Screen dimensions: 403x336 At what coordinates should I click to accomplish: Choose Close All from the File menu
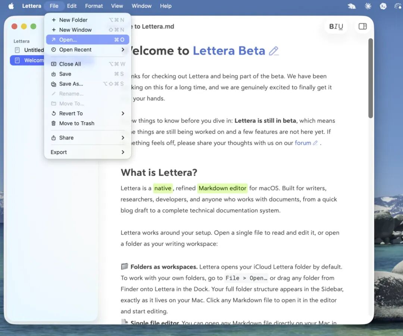[88, 64]
